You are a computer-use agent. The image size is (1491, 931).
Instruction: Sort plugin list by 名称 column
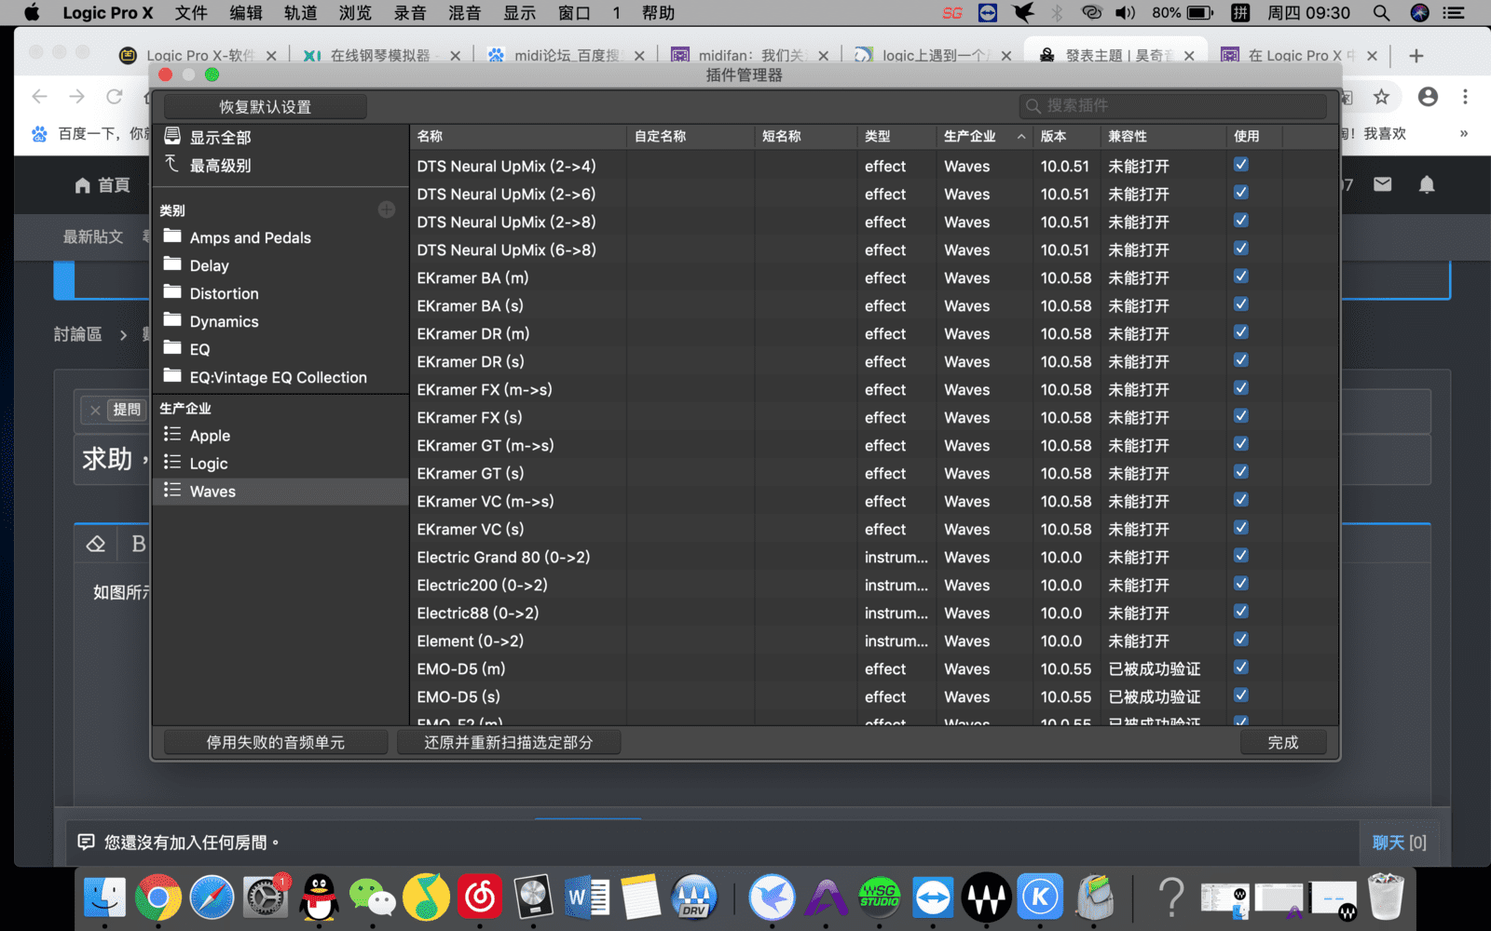(518, 136)
